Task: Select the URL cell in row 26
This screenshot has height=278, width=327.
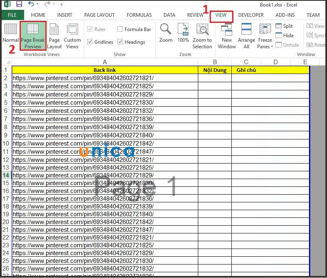Action: pyautogui.click(x=105, y=269)
